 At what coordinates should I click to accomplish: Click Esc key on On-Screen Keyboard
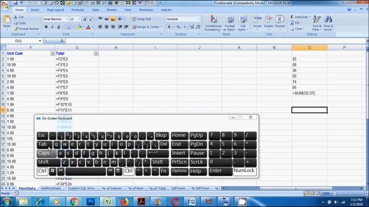[42, 136]
